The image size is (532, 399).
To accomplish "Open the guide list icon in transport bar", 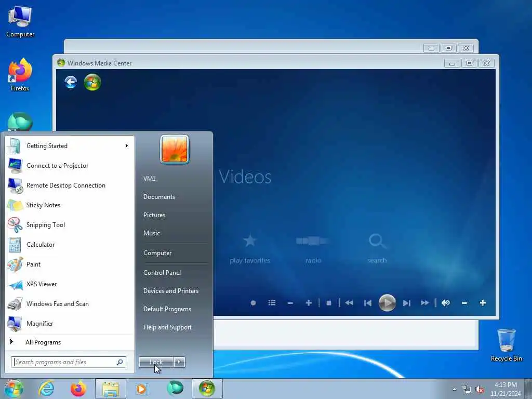I will [x=272, y=303].
